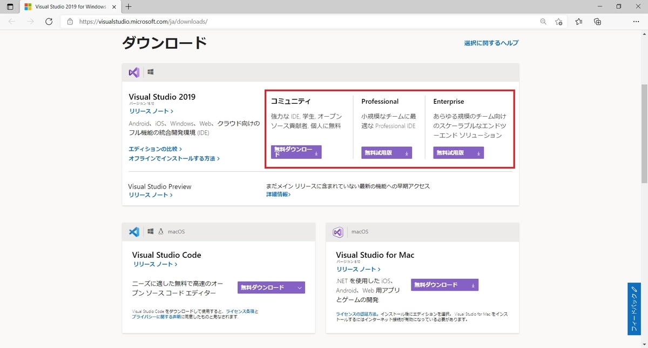
Task: Click macOS label in Visual Studio for Mac card
Action: 360,232
